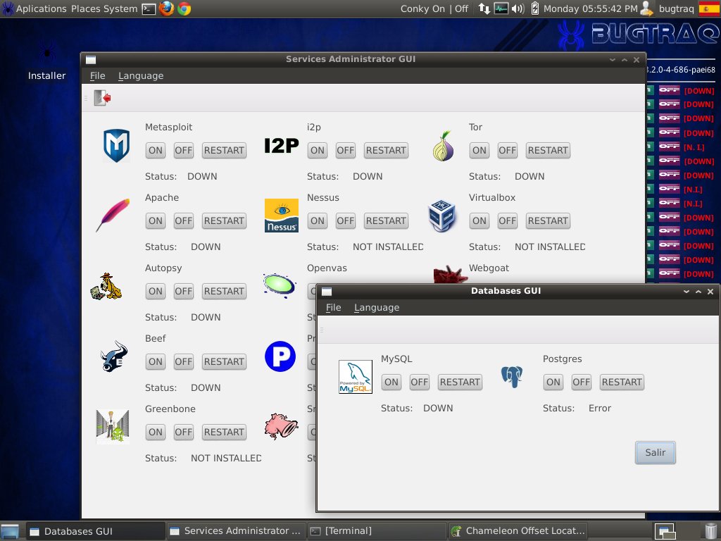Turn Metasploit ON
Image resolution: width=721 pixels, height=541 pixels.
156,151
